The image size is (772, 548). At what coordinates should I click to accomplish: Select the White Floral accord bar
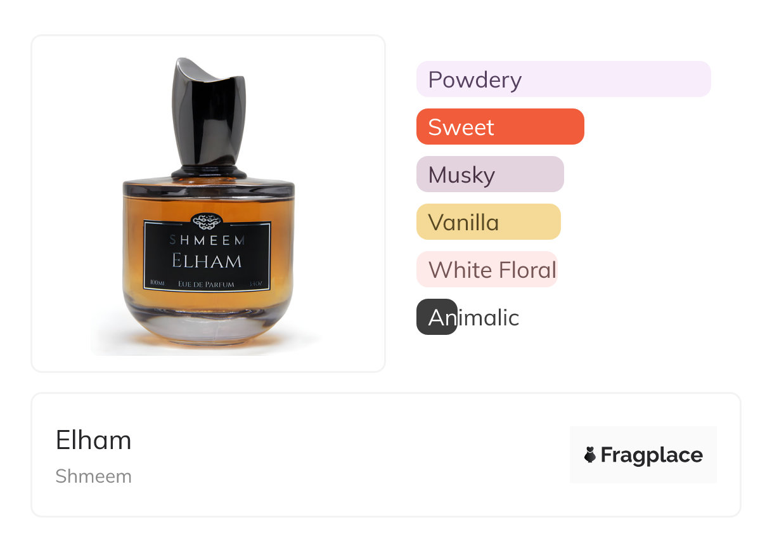(x=487, y=270)
